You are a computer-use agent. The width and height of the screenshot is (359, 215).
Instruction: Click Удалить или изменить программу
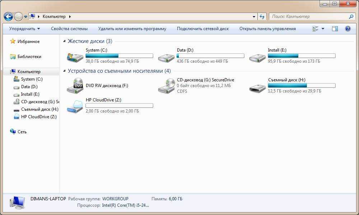coord(132,29)
